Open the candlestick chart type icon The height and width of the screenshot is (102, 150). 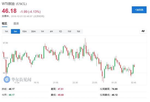[x=143, y=31]
